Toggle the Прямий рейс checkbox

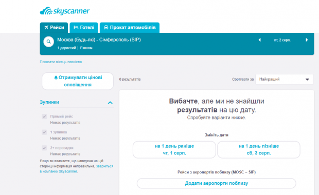44,116
